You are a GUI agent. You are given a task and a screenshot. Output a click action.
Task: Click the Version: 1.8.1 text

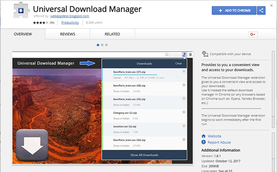point(211,156)
